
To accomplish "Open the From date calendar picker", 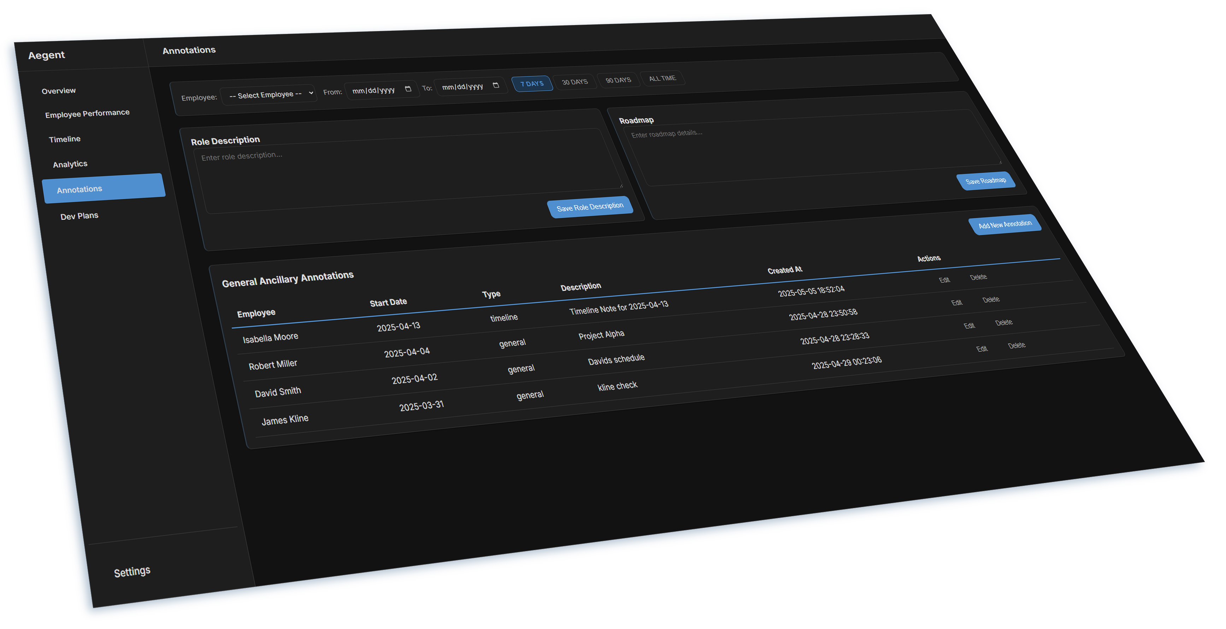I will 408,89.
